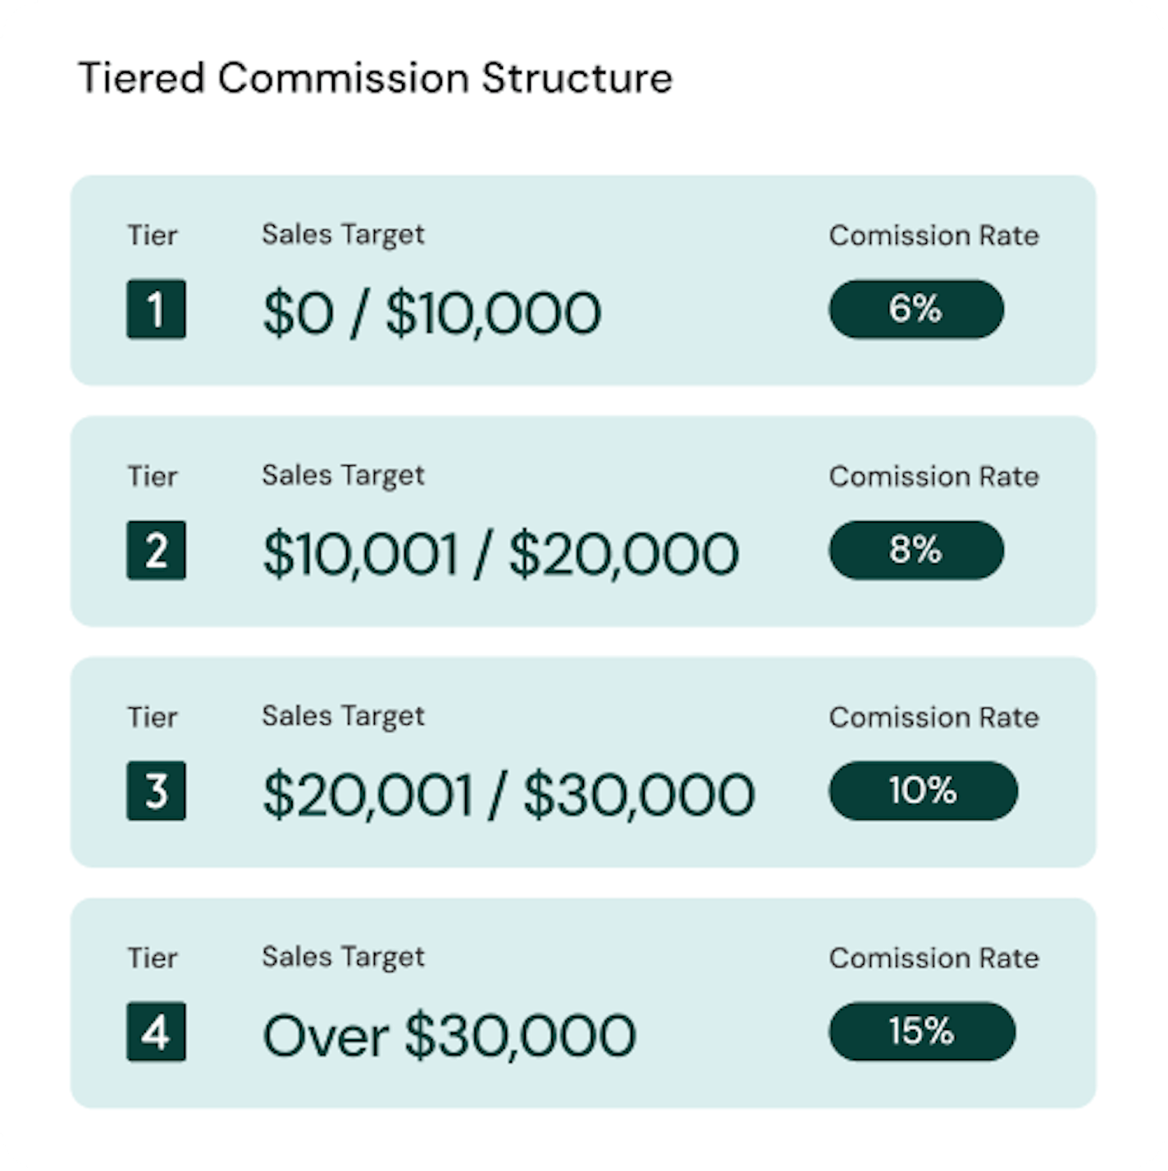Image resolution: width=1168 pixels, height=1171 pixels.
Task: Click the Tier 4 number badge
Action: 156,1031
